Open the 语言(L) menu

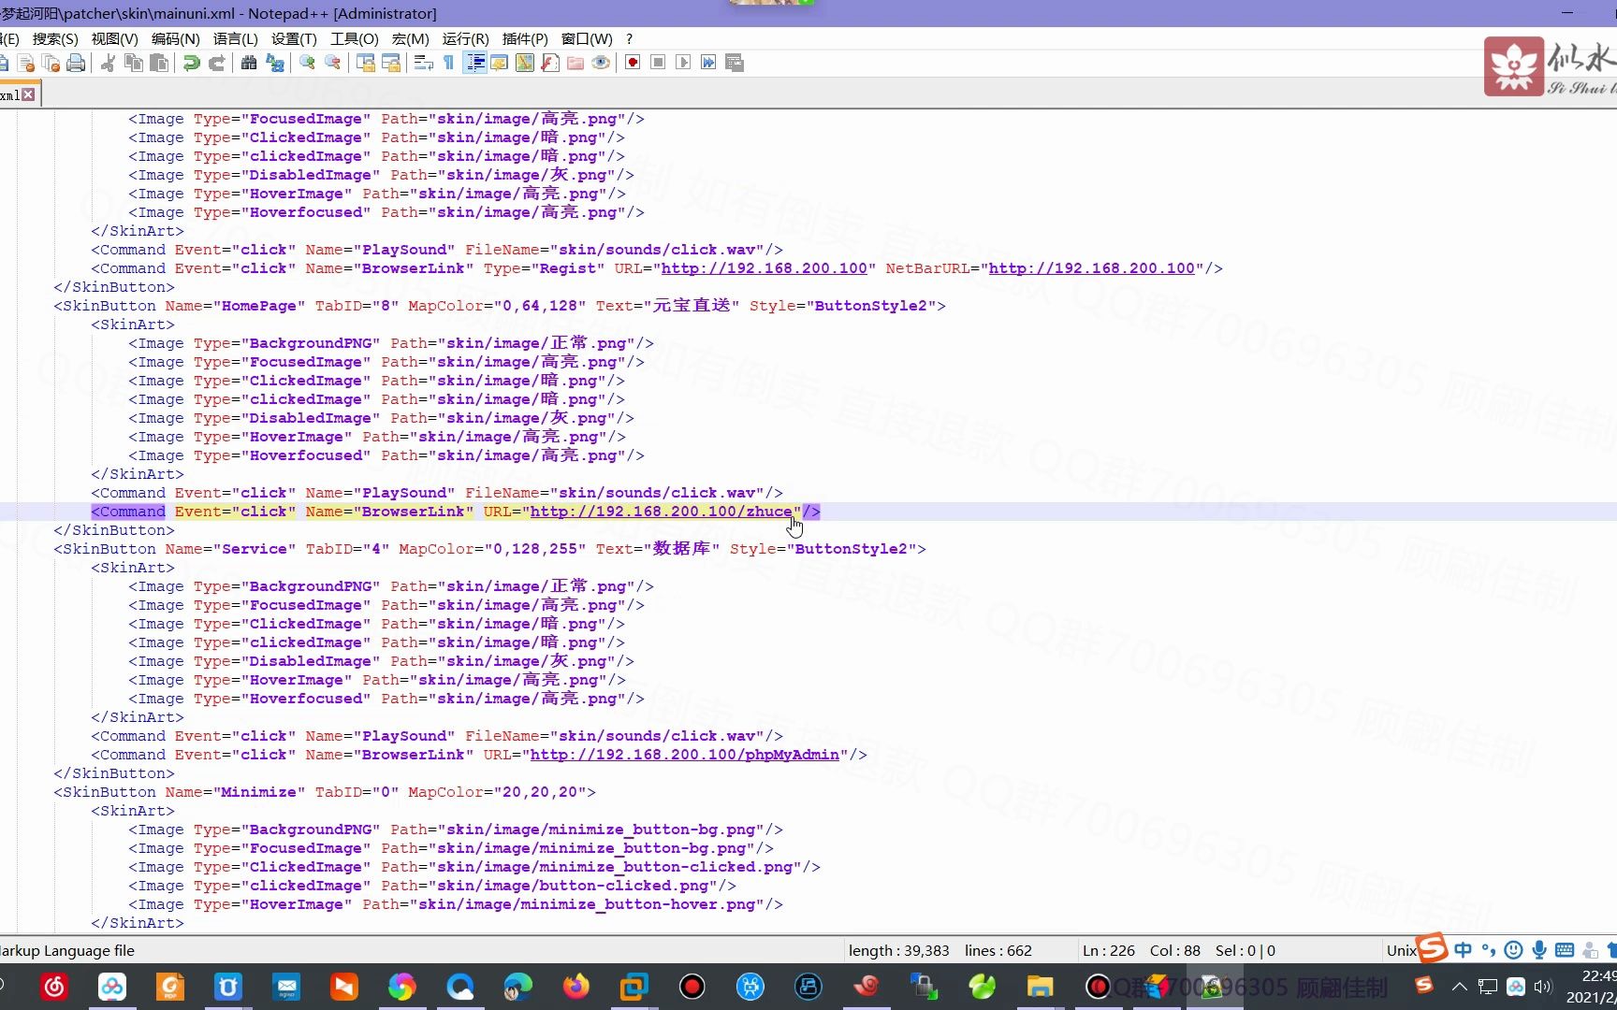235,38
